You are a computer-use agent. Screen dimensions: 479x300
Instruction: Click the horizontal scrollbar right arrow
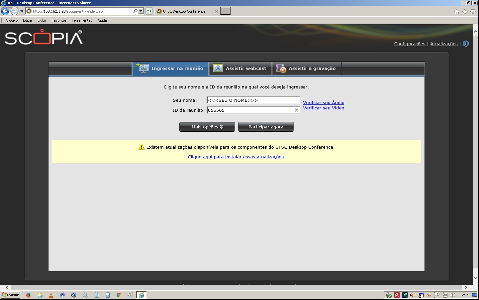tap(466, 287)
